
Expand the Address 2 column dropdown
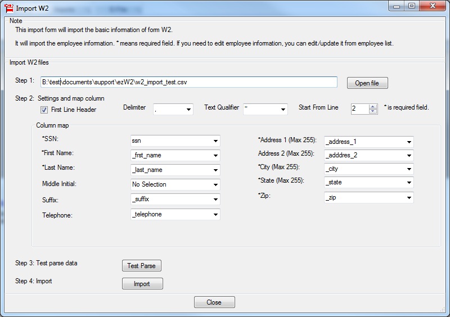pos(409,155)
